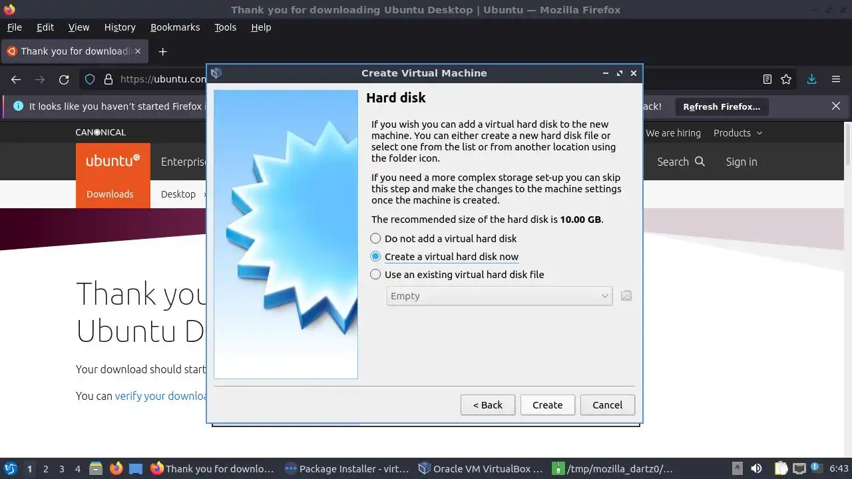Click the removable media eject tray icon
The image size is (852, 479).
click(738, 469)
